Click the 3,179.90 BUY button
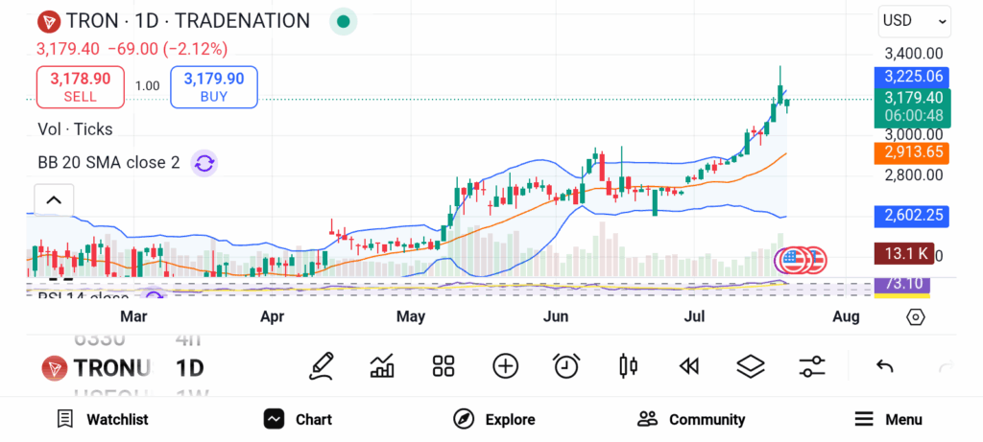 click(214, 87)
